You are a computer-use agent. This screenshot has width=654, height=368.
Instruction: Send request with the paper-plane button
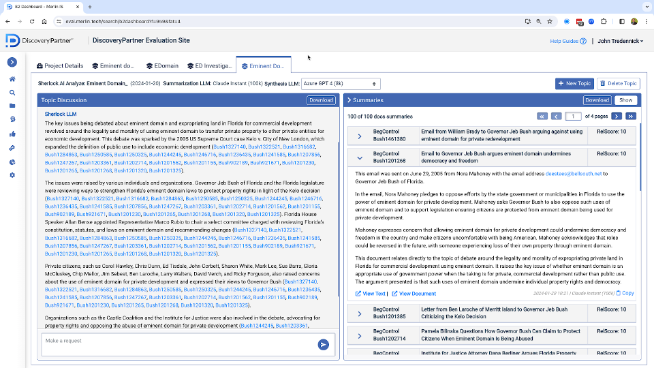point(323,345)
